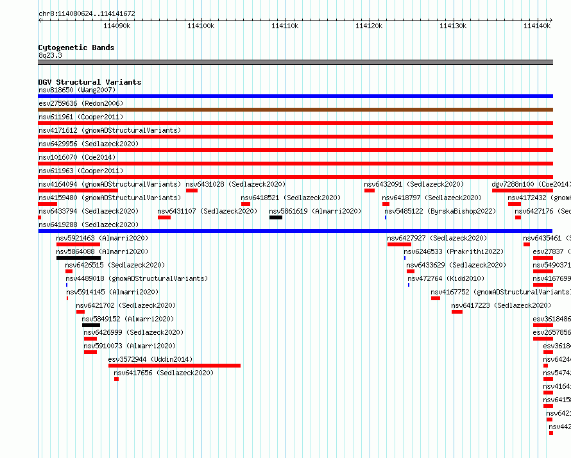Click nsv6431107 (Sedlazeck2020) variant label
The height and width of the screenshot is (458, 571).
coord(207,211)
